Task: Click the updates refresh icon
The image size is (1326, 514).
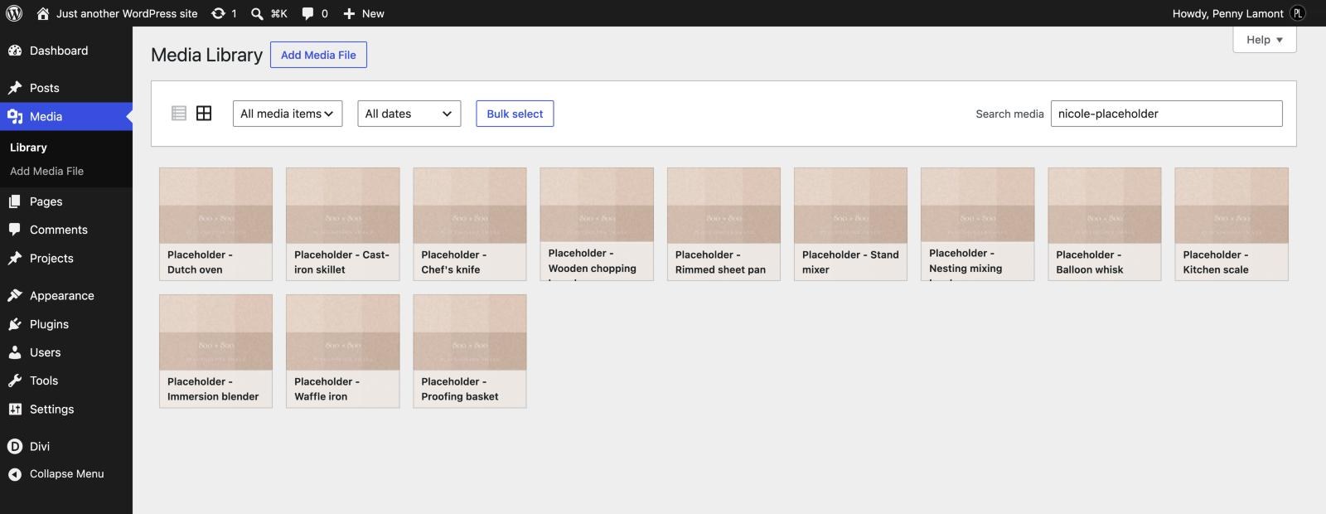Action: [218, 13]
